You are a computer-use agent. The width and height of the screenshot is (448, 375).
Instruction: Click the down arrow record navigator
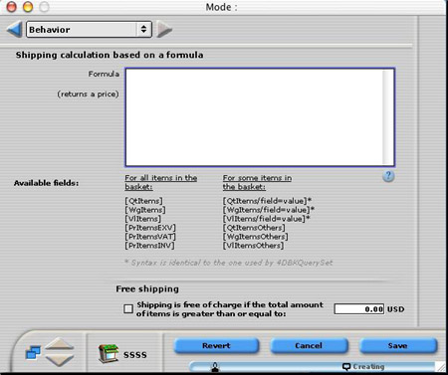tap(60, 360)
